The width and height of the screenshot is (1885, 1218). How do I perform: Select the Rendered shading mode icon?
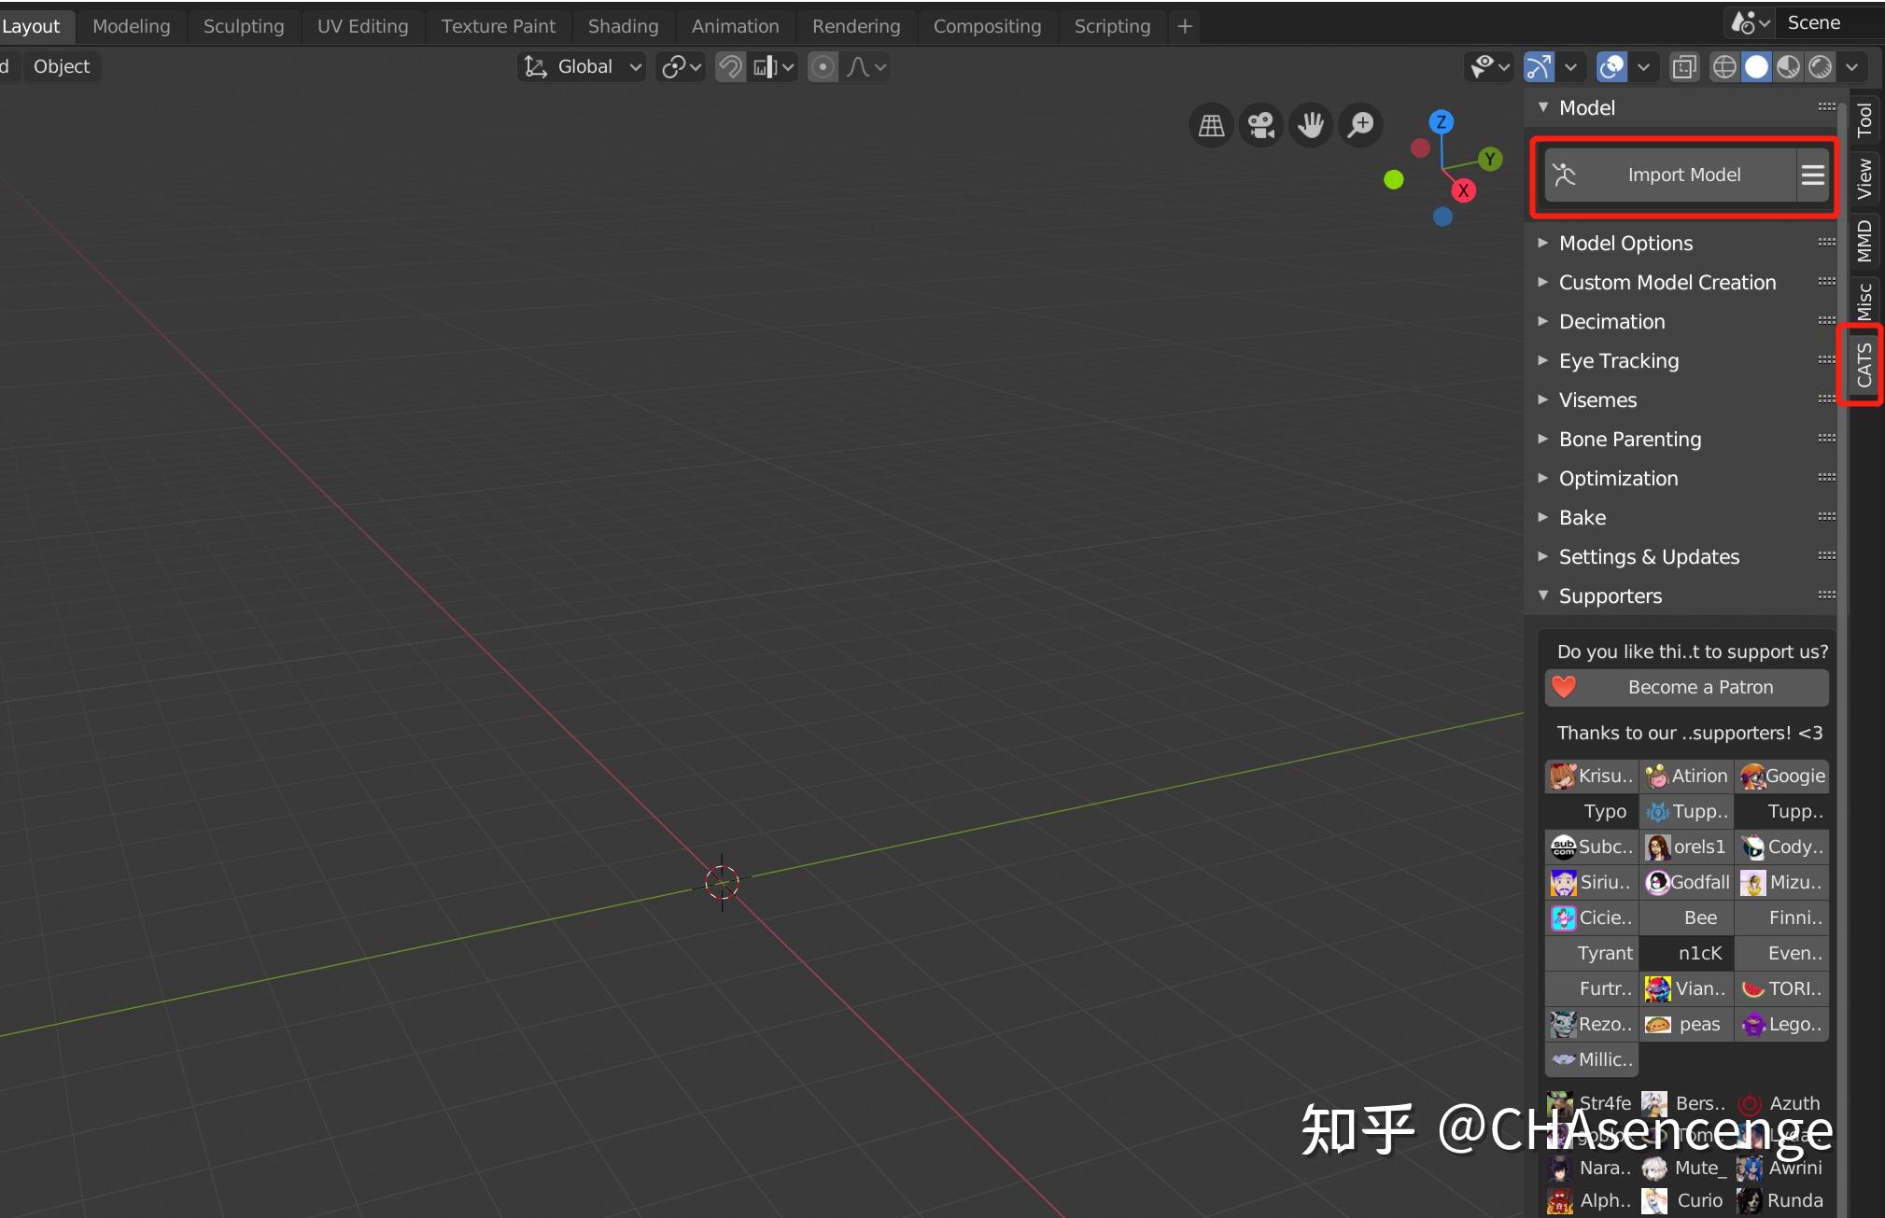[1822, 66]
